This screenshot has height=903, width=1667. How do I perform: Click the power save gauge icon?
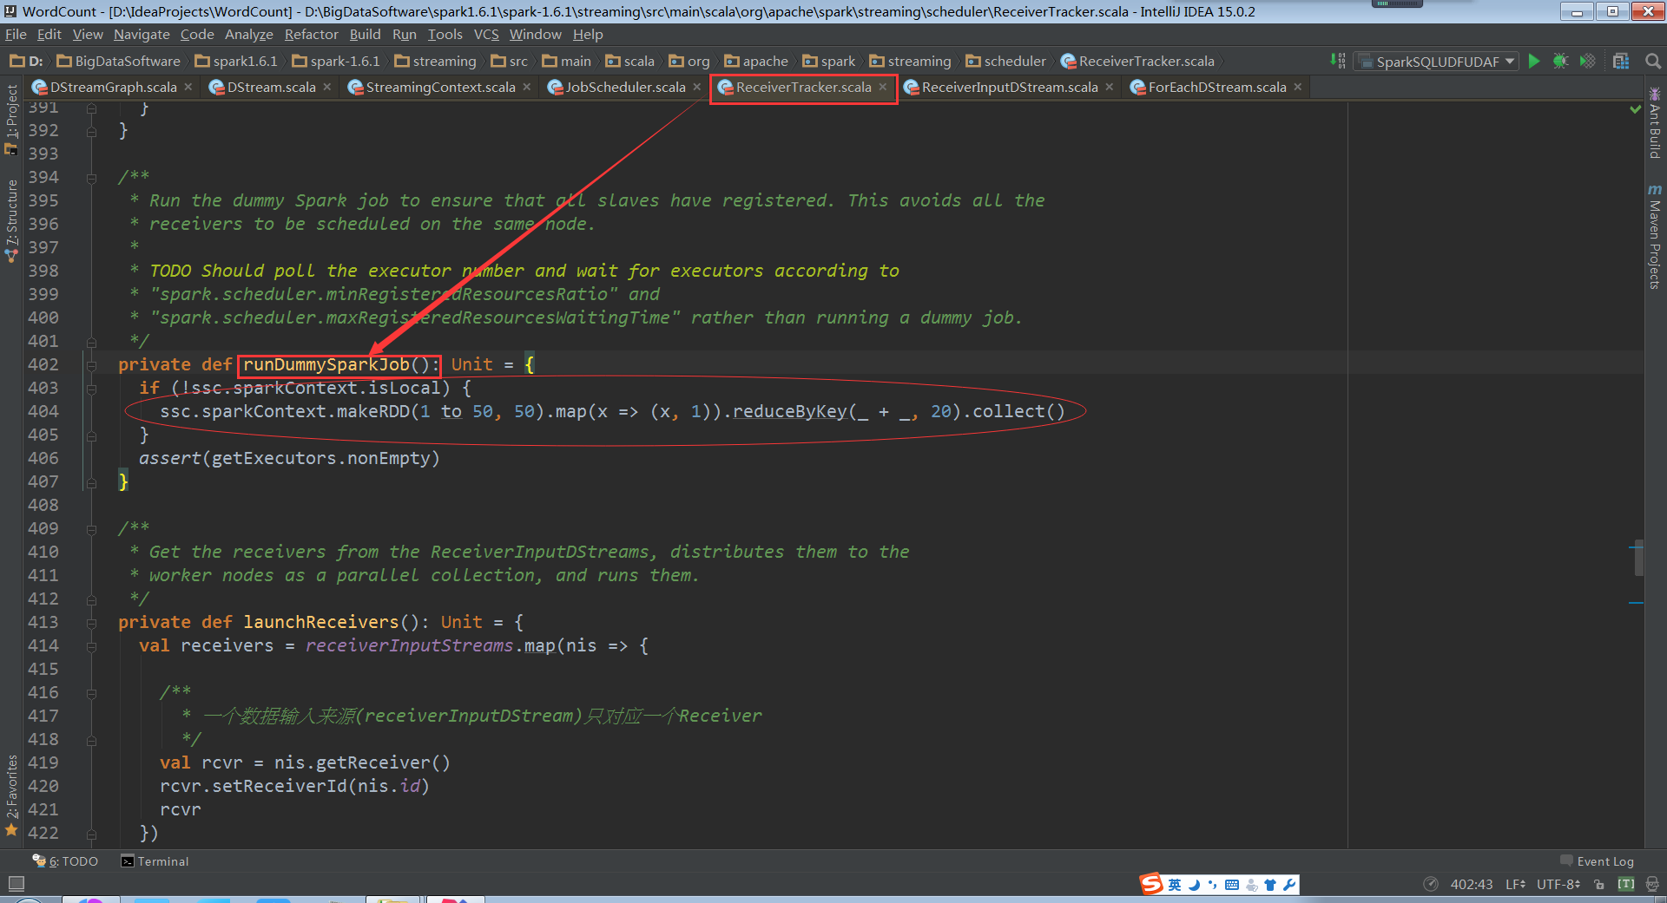[x=1431, y=885]
